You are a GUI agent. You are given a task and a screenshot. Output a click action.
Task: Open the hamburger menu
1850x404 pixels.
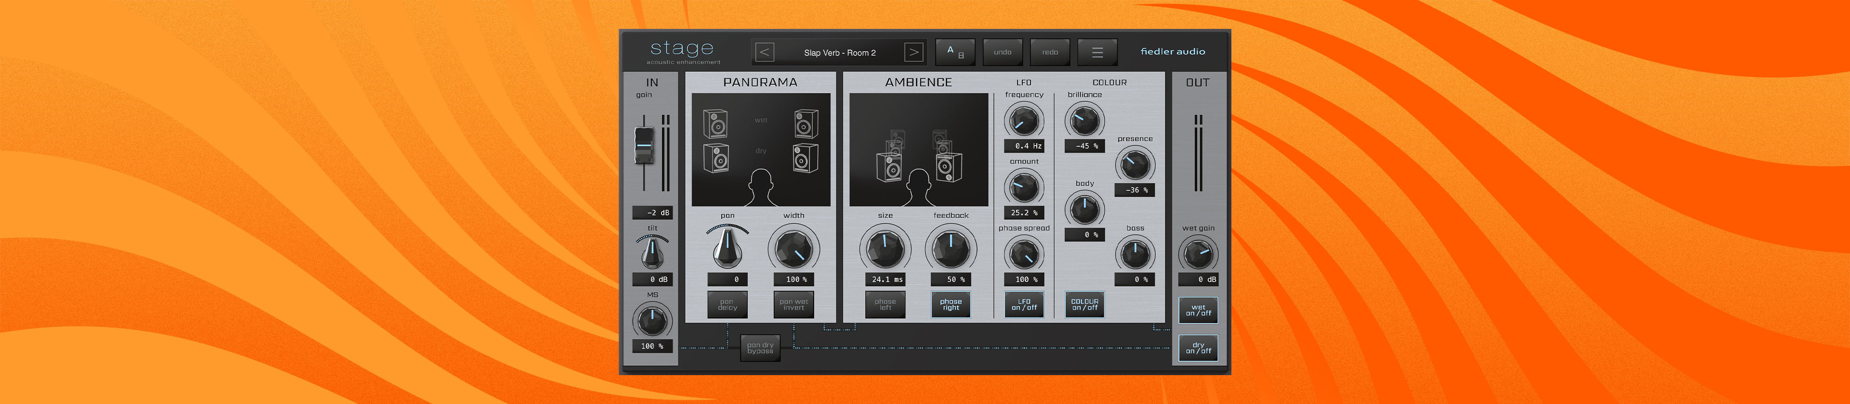(x=1097, y=52)
